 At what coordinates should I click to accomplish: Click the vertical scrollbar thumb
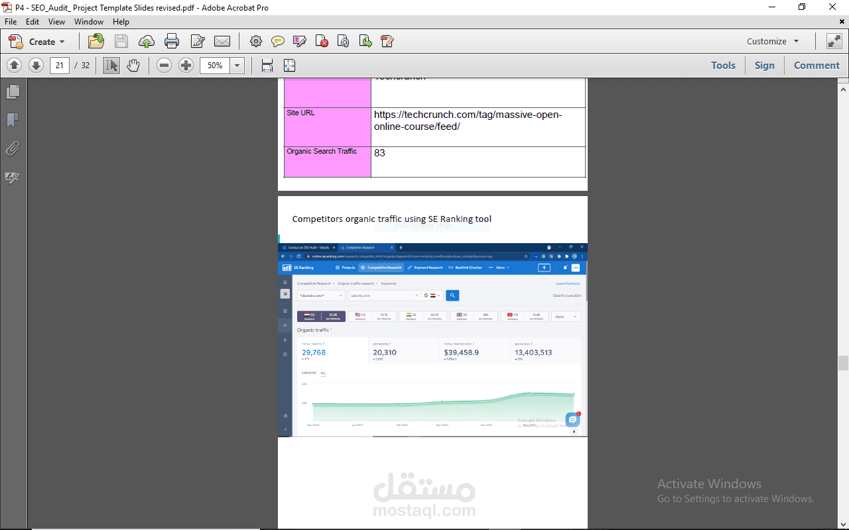[x=843, y=363]
